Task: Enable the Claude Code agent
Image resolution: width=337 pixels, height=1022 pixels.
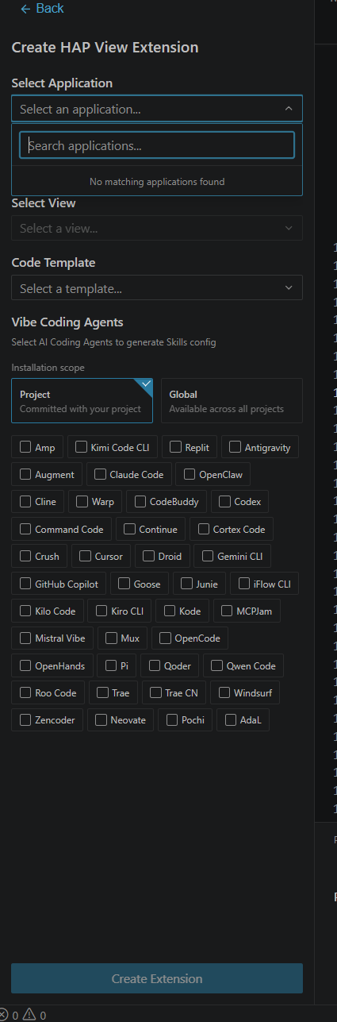Action: [x=101, y=474]
